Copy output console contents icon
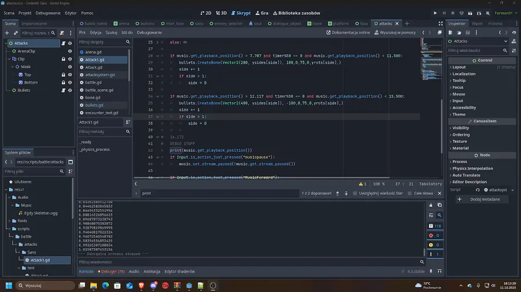The image size is (521, 292). 439,205
